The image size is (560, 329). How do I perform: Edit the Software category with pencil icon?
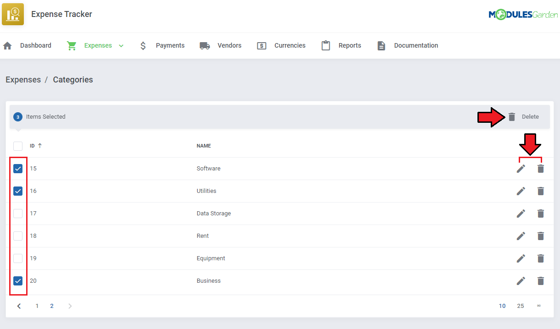click(521, 169)
